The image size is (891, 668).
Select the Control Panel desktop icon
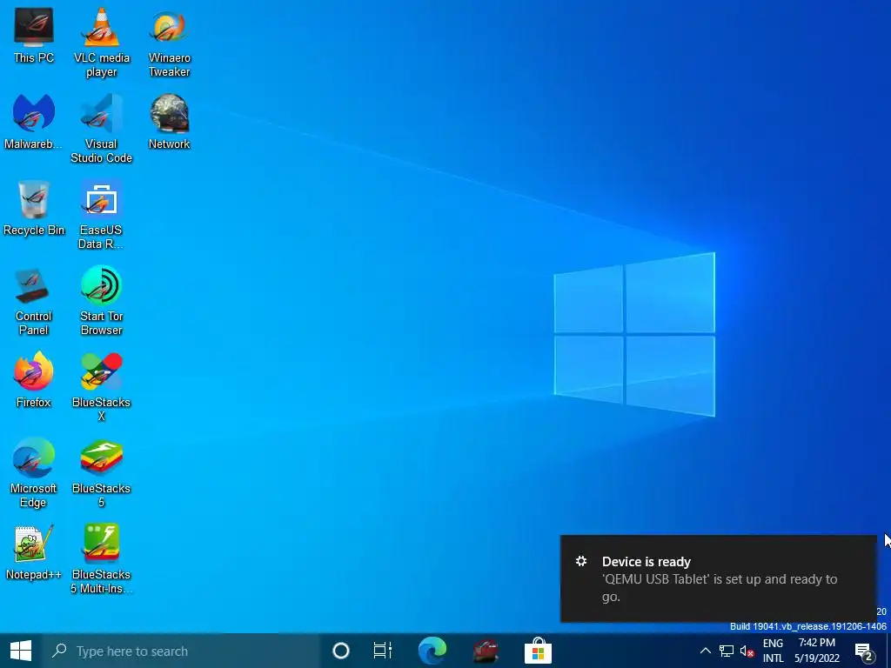pyautogui.click(x=34, y=301)
